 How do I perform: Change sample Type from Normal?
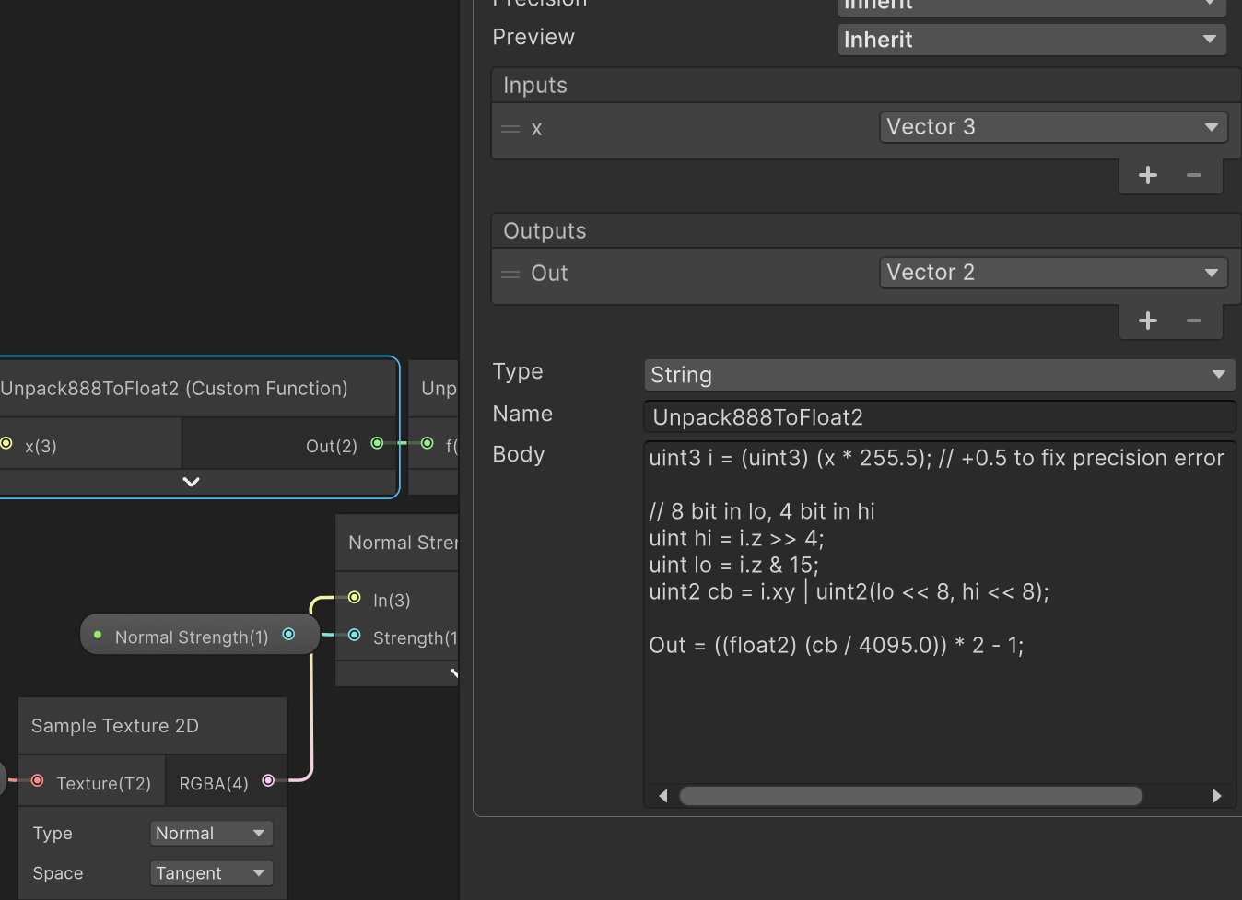point(211,833)
